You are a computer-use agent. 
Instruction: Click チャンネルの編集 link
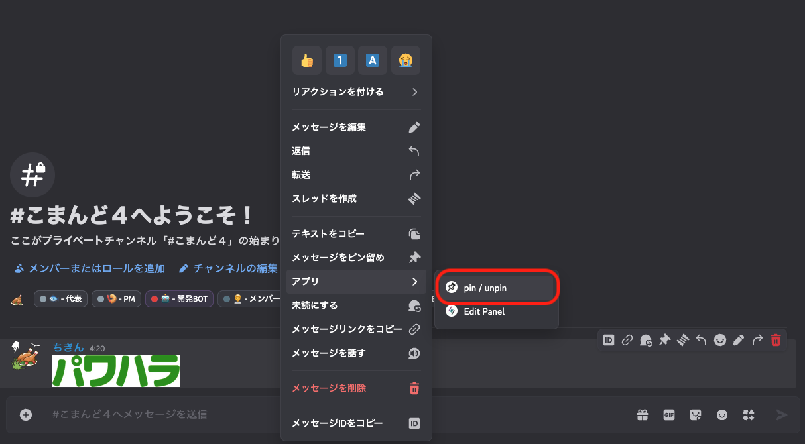click(x=229, y=268)
